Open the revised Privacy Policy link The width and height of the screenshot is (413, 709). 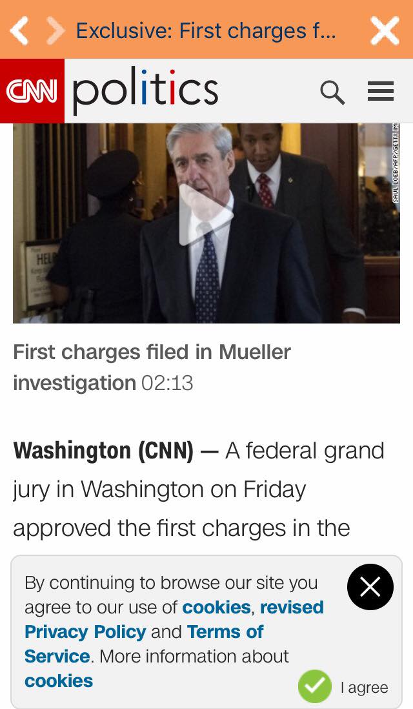[x=85, y=632]
